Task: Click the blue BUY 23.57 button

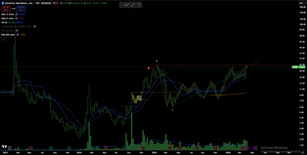Action: click(x=21, y=9)
